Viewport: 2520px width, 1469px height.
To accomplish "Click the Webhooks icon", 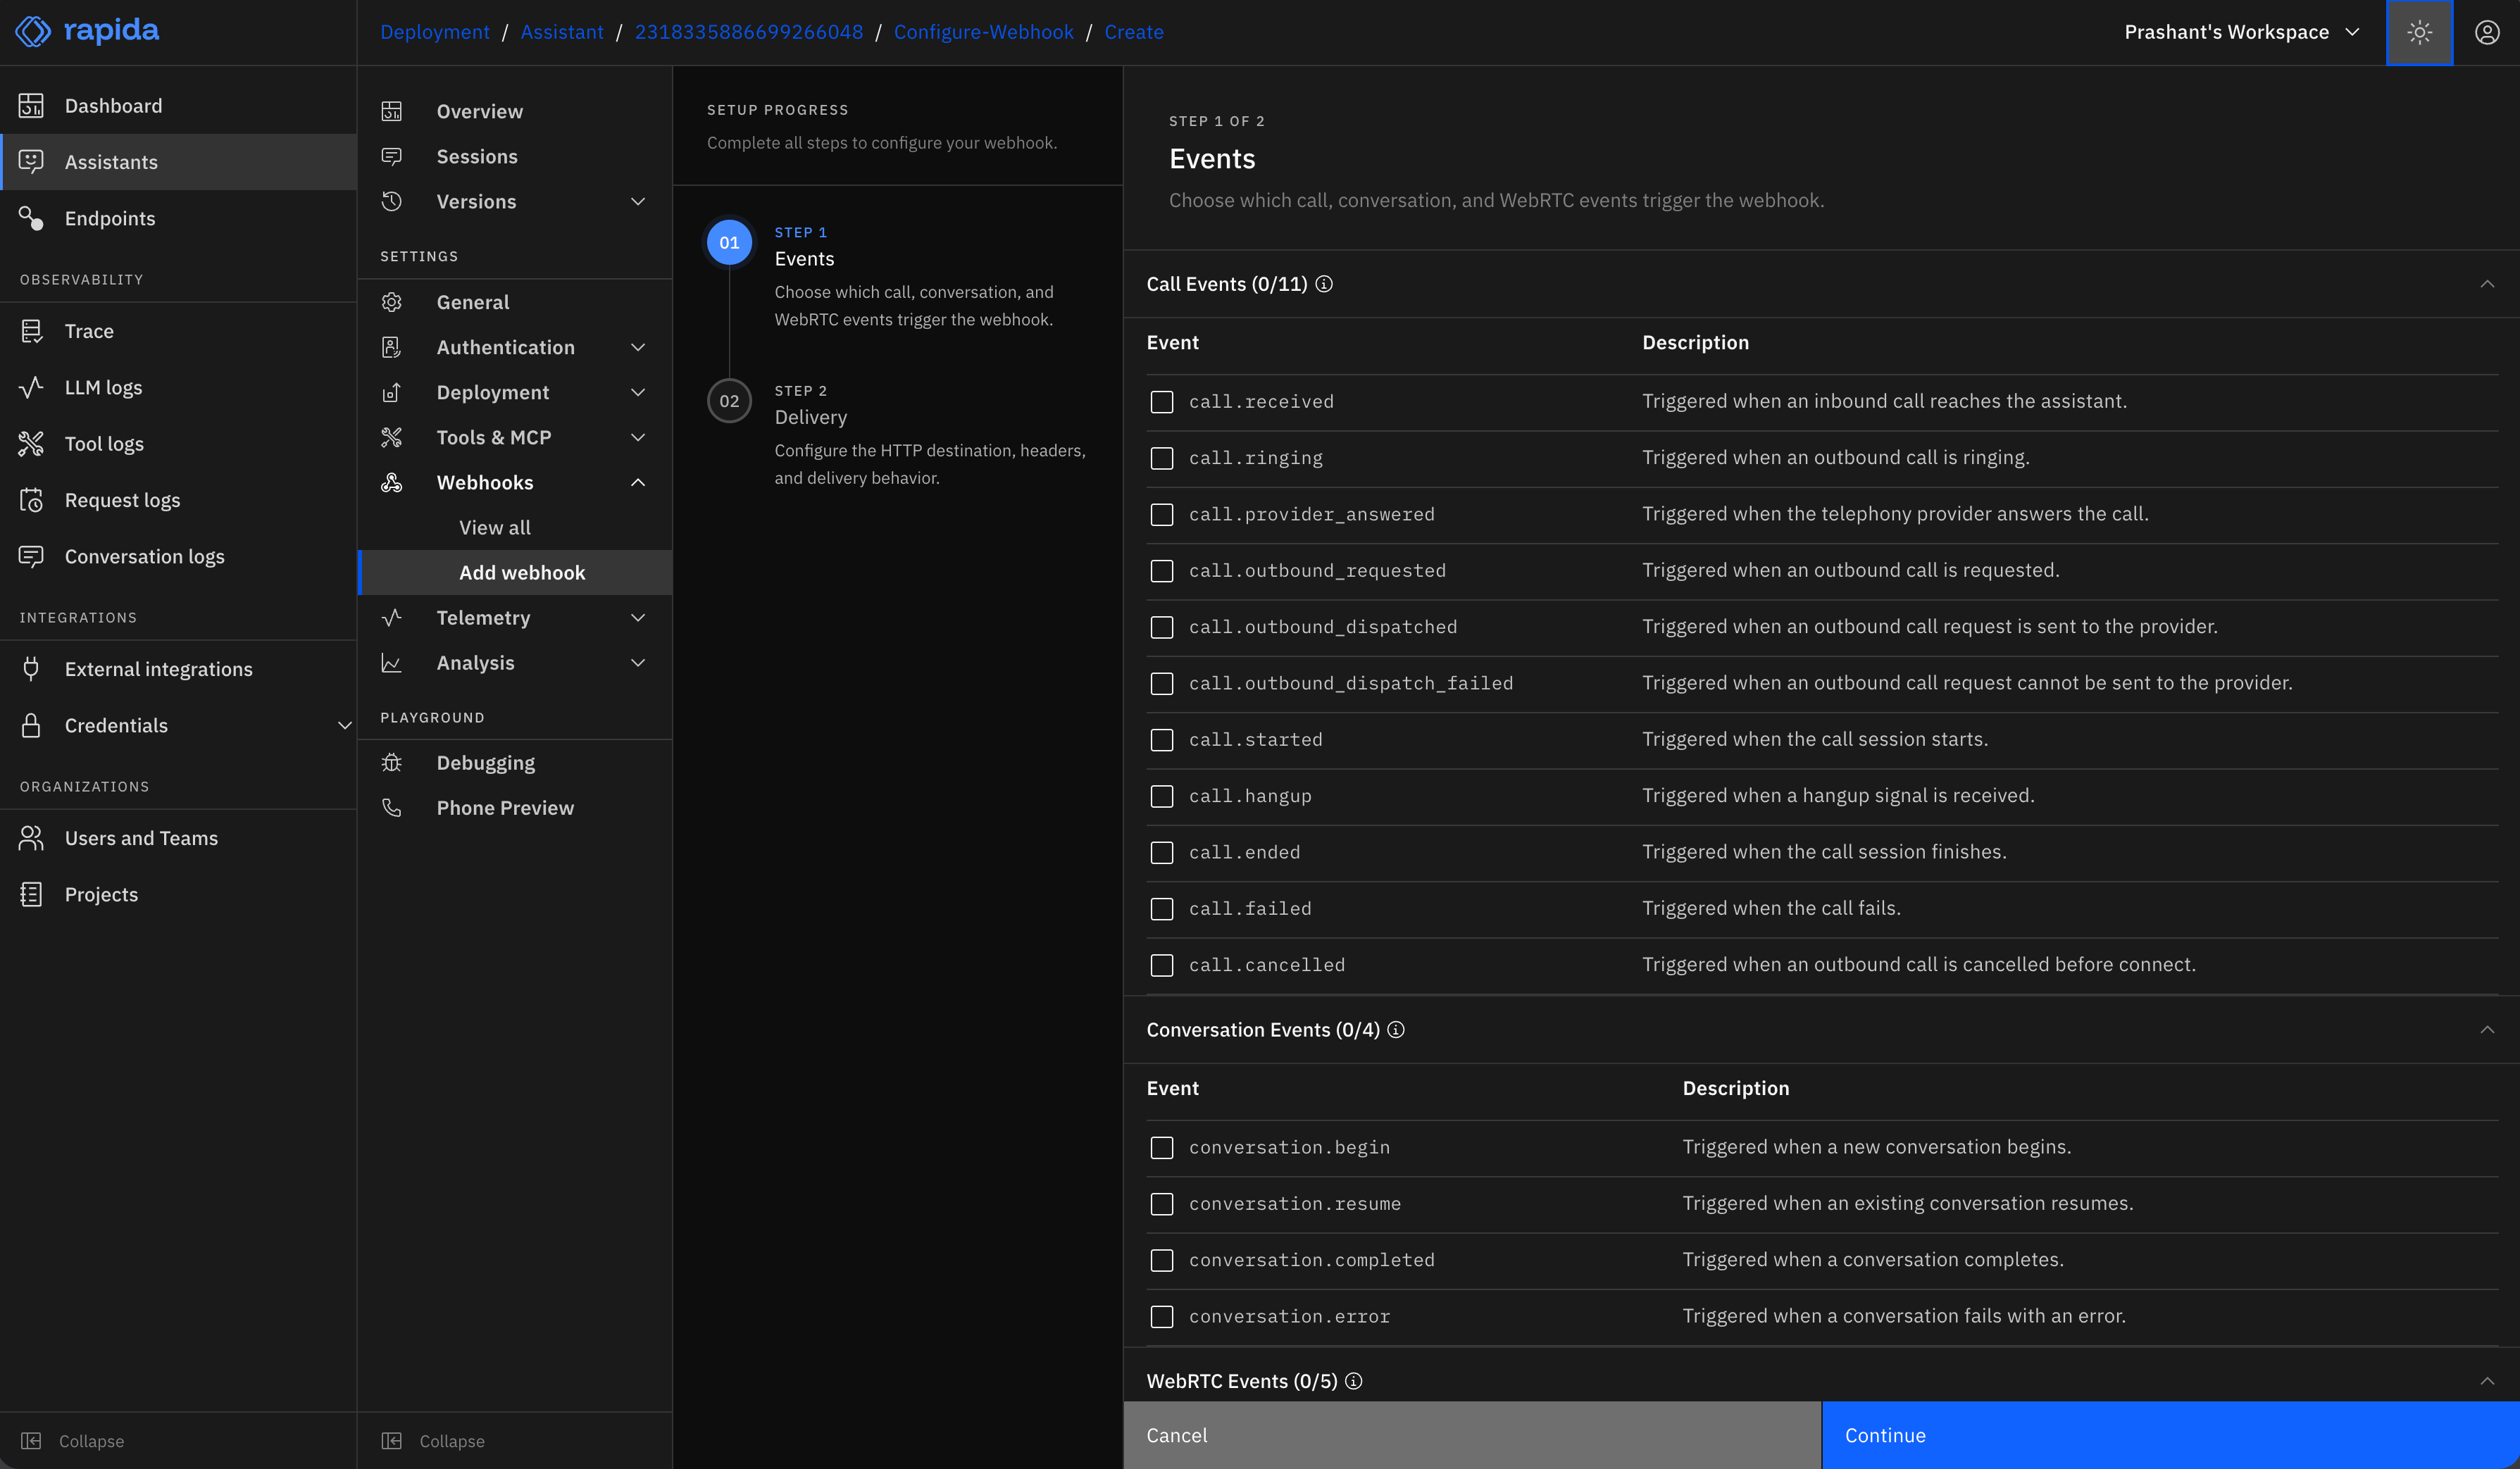I will tap(392, 482).
